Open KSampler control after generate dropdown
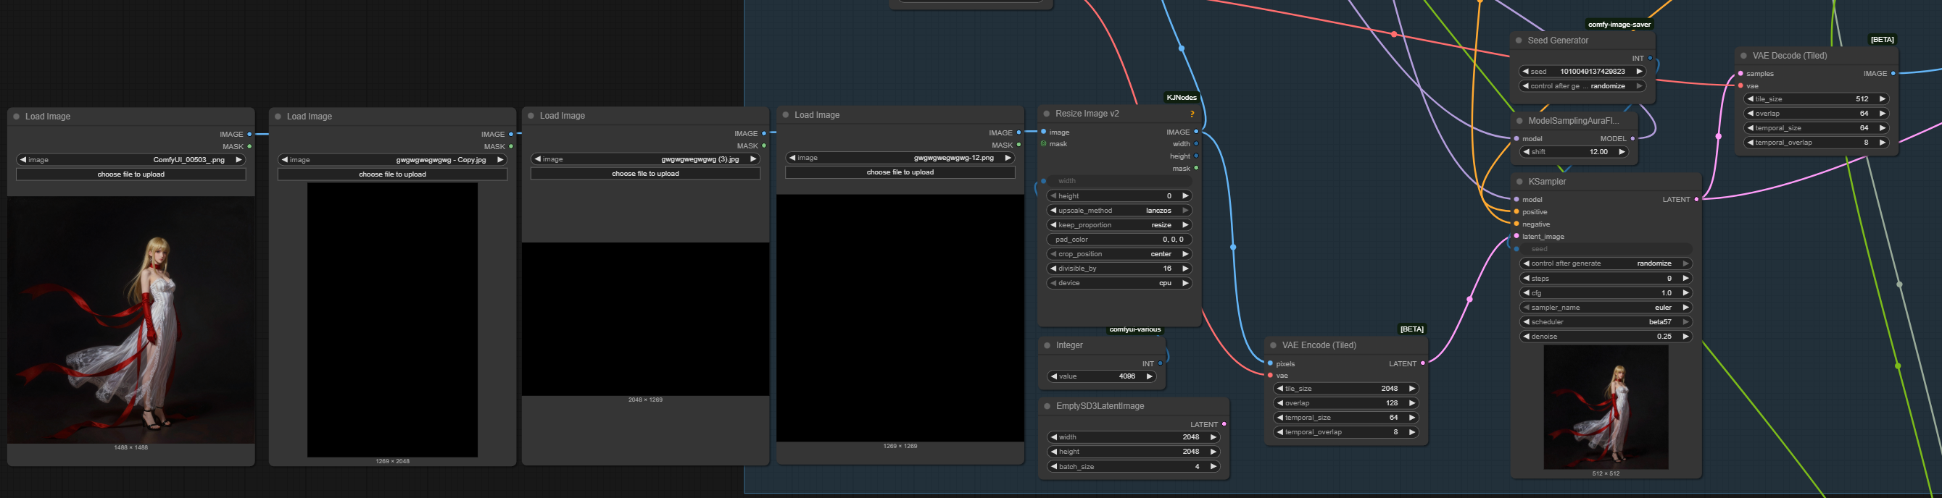The image size is (1942, 498). tap(1606, 263)
